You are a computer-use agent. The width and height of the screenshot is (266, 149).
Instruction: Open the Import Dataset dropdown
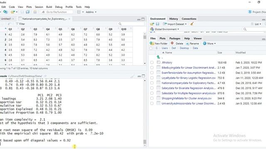(175, 24)
